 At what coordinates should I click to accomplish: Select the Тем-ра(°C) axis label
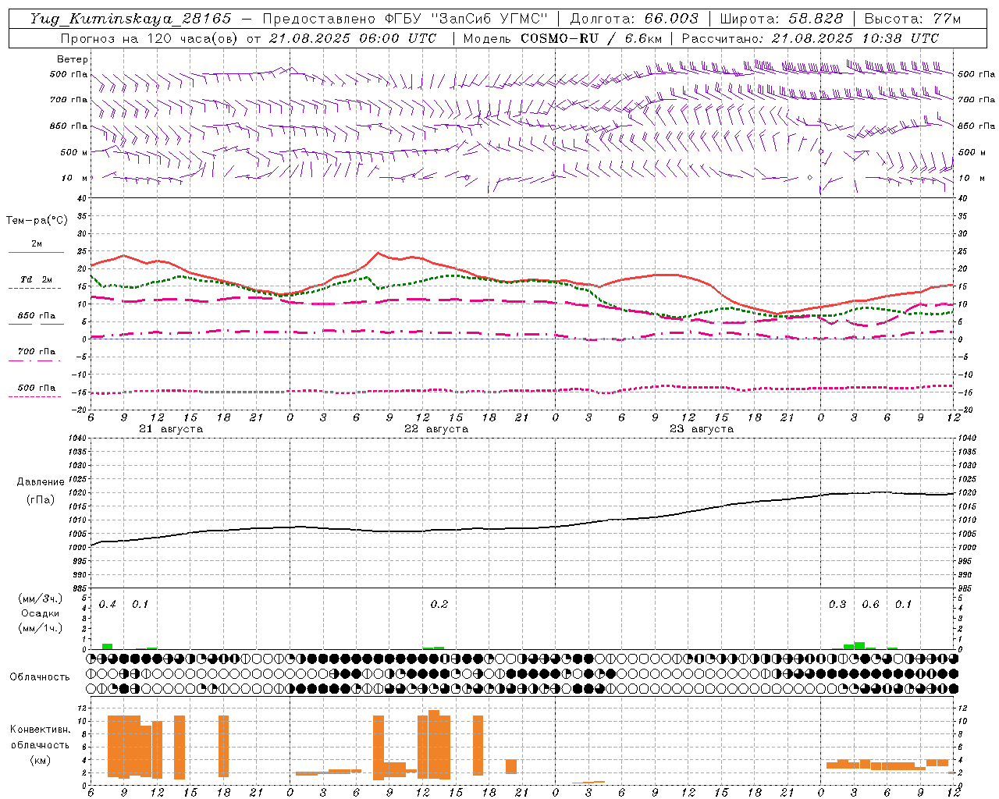click(x=37, y=221)
